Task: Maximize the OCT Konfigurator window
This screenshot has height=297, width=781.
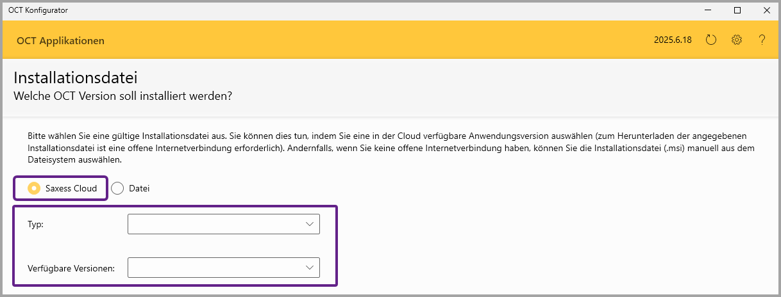Action: [737, 10]
